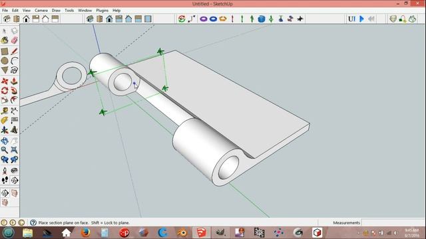Screen dimensions: 426x239
Task: Click the simulation rewind button
Action: 371,19
